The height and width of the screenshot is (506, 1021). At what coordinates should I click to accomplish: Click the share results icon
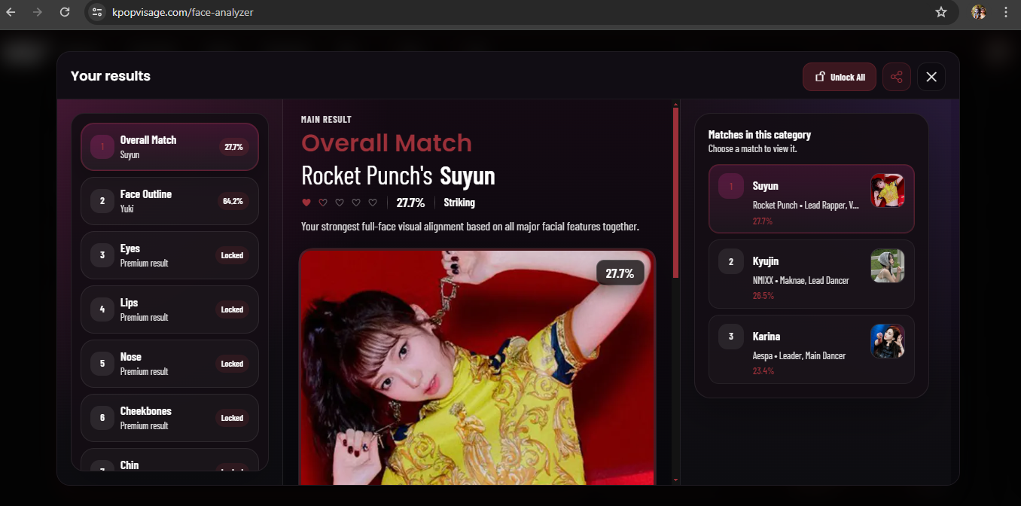[897, 77]
